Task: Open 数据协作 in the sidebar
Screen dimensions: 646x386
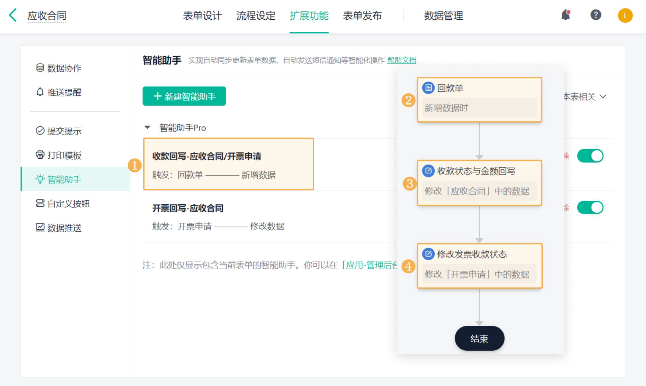Action: pyautogui.click(x=59, y=68)
